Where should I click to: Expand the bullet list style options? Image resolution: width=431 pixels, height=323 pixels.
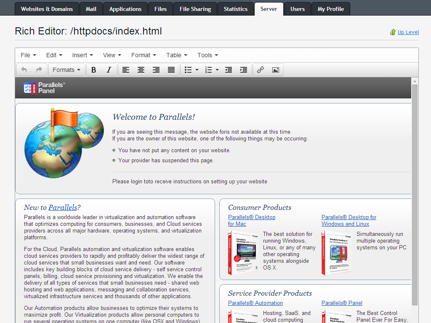[x=196, y=70]
